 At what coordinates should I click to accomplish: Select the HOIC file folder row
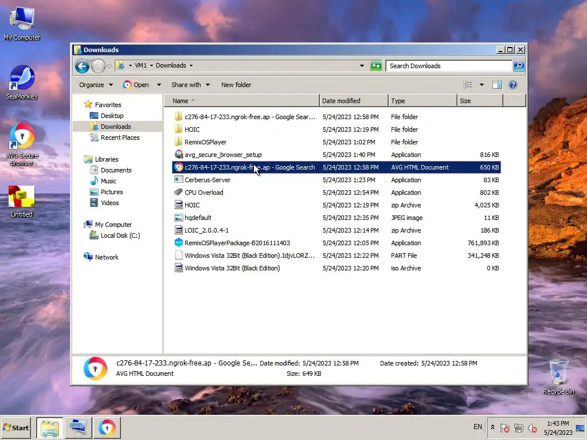pyautogui.click(x=336, y=129)
